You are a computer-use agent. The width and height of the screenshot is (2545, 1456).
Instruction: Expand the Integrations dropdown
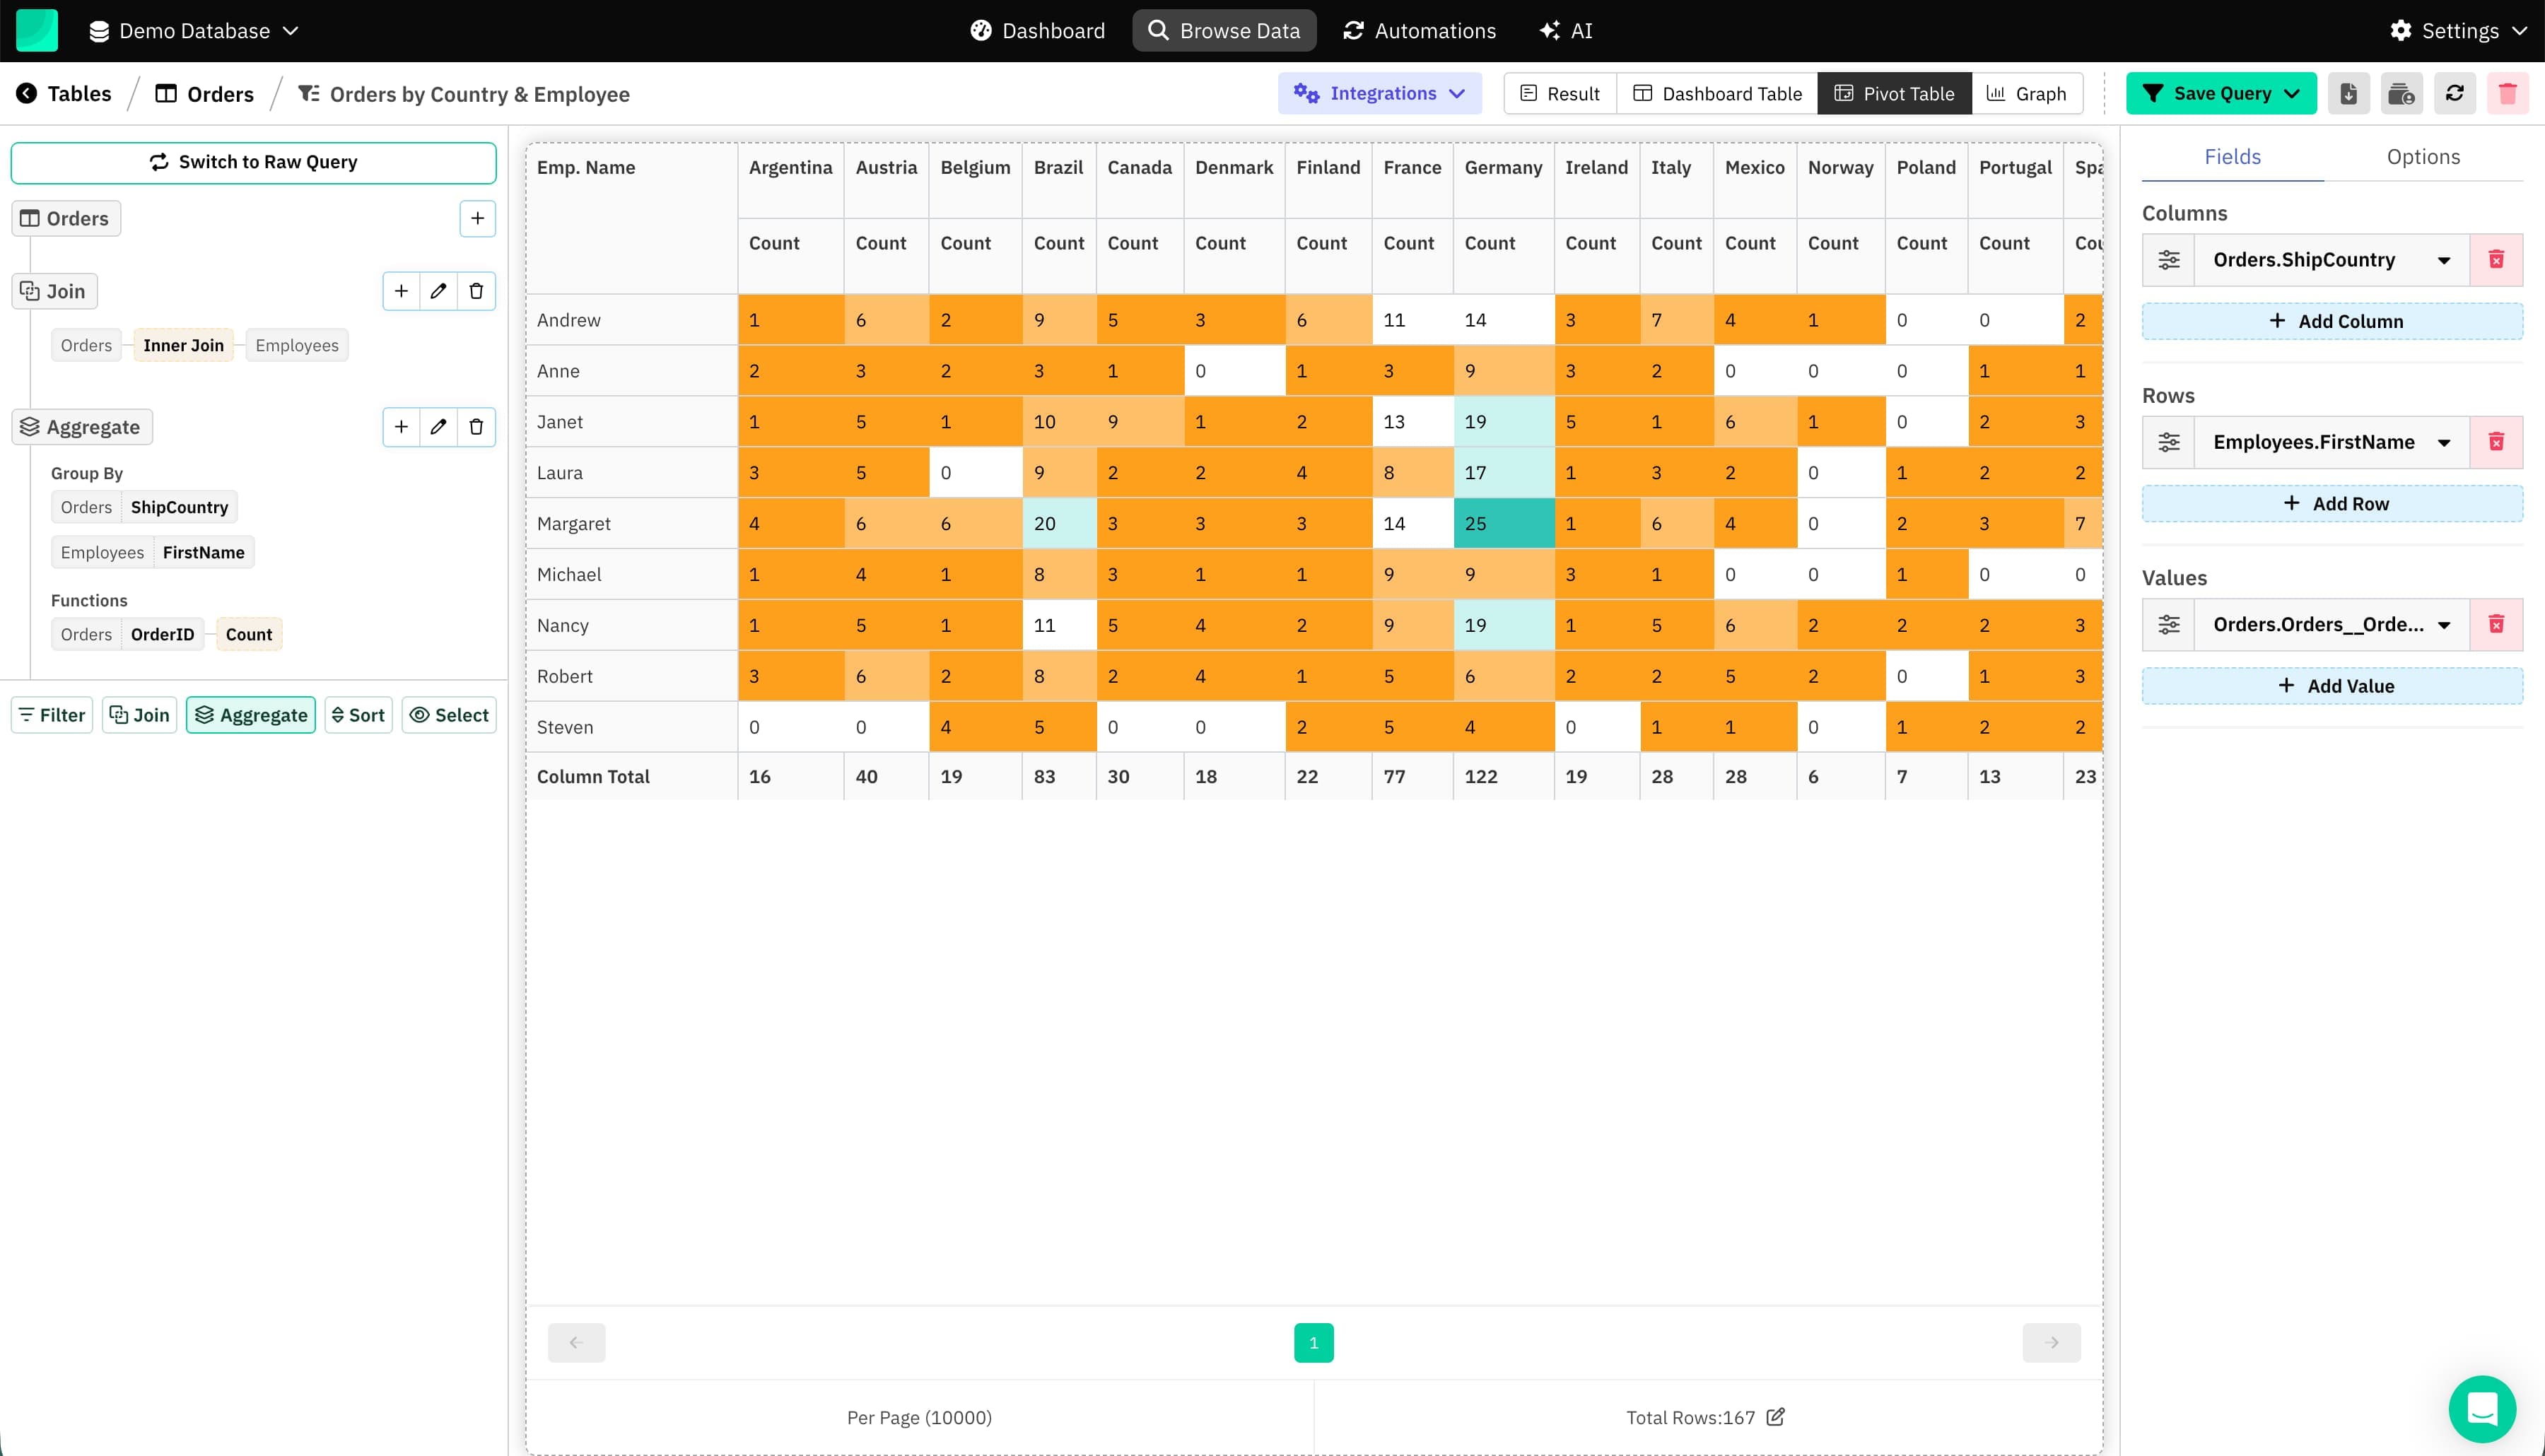[1379, 93]
